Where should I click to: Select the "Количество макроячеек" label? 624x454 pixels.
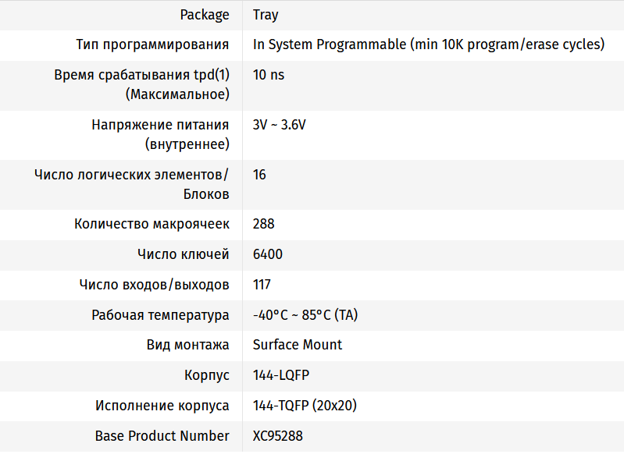coord(152,224)
